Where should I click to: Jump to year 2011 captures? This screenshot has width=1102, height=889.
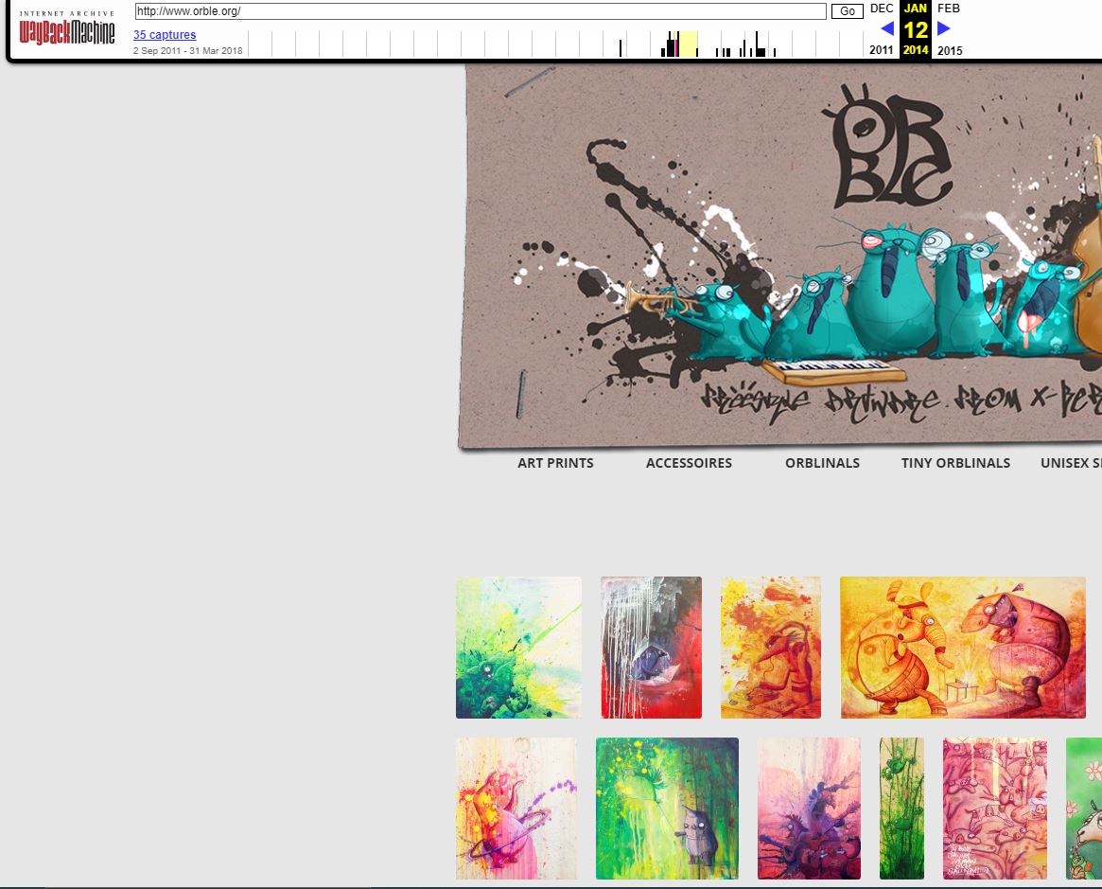tap(881, 50)
